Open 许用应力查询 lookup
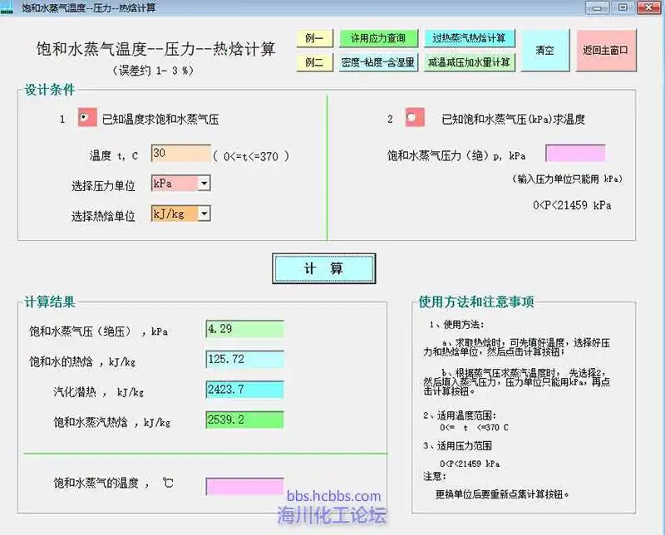Image resolution: width=665 pixels, height=535 pixels. (x=378, y=38)
